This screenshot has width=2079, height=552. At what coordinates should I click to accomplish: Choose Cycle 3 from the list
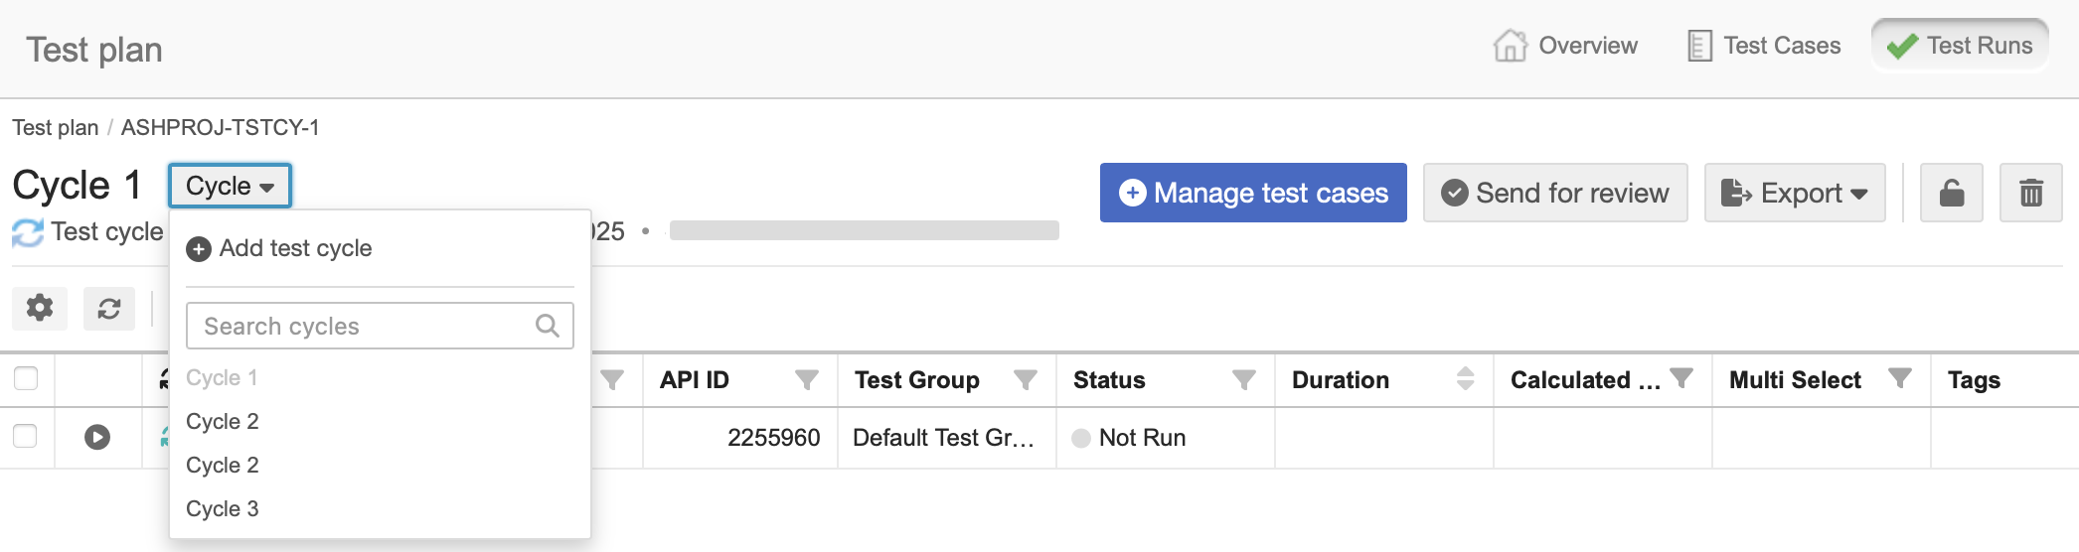pos(222,508)
